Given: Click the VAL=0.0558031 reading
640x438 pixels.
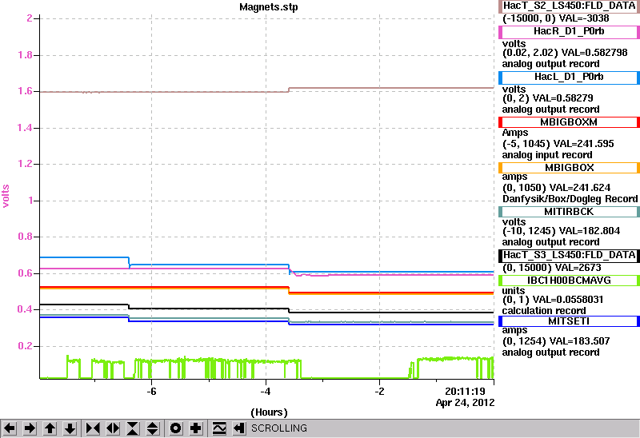Looking at the screenshot, I should pyautogui.click(x=567, y=300).
